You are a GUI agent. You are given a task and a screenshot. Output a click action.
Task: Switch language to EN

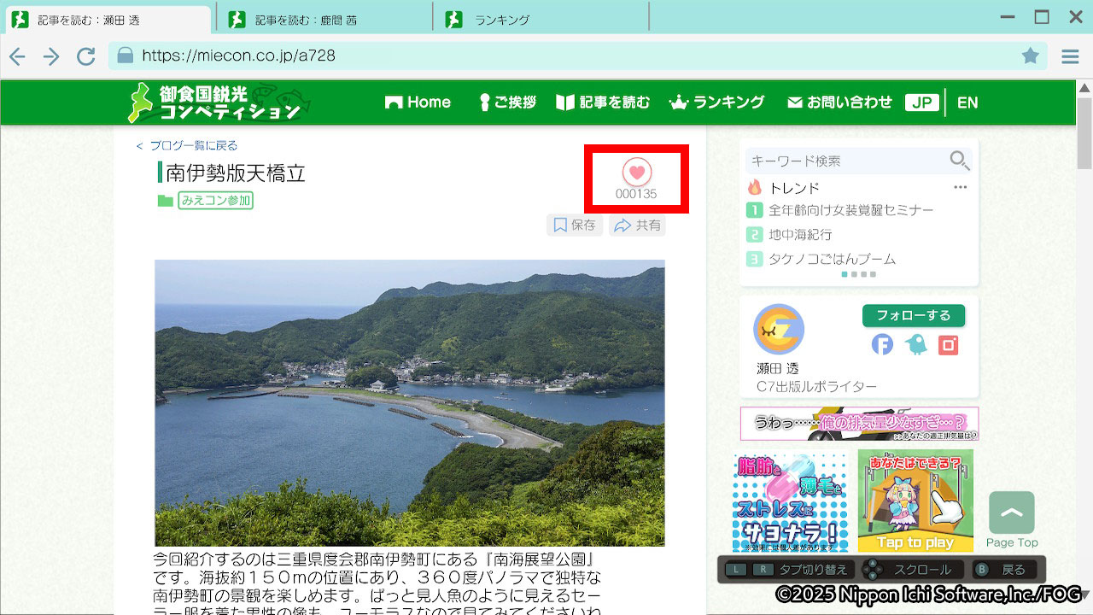coord(967,102)
